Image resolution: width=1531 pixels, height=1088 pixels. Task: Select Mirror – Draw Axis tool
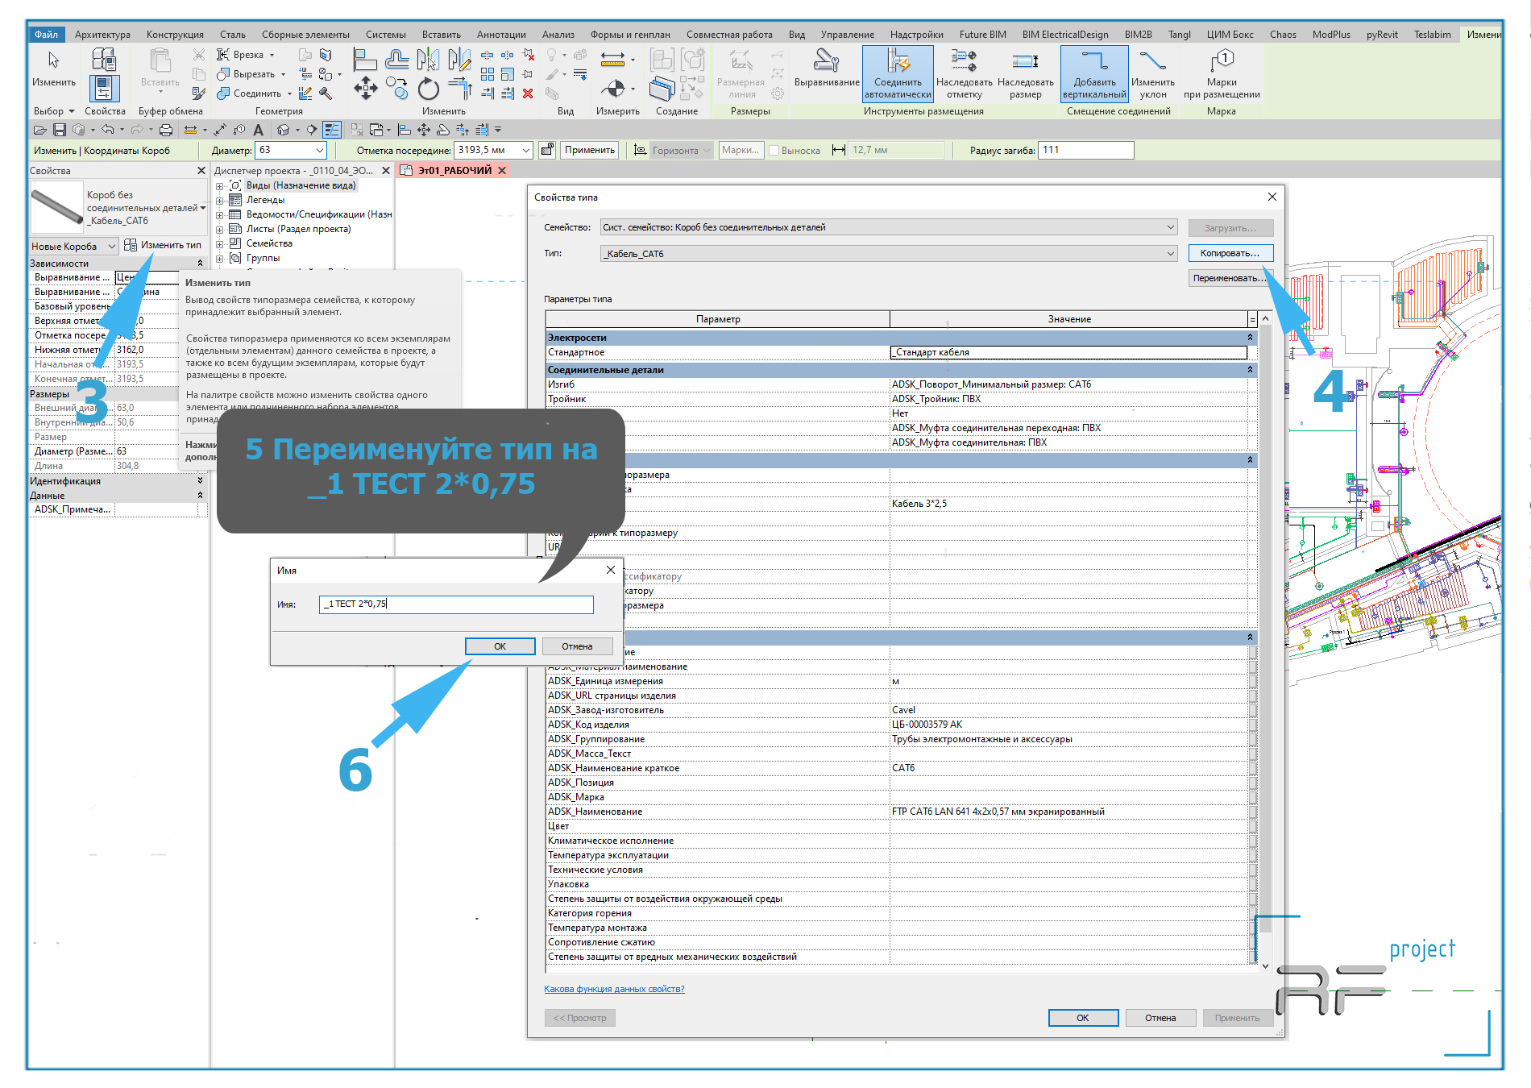pos(459,59)
